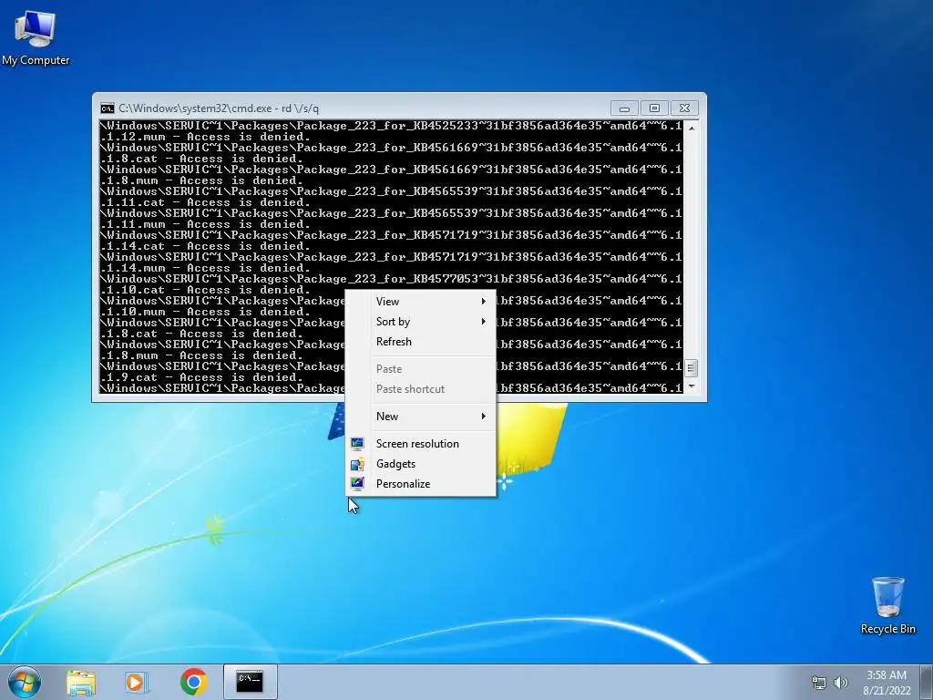Minimize the cmd.exe window
Image resolution: width=933 pixels, height=700 pixels.
click(624, 108)
